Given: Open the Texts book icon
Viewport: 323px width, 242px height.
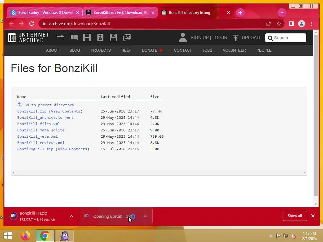Looking at the screenshot, I should [x=74, y=37].
